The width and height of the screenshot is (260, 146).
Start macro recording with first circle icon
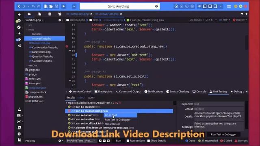[176, 6]
